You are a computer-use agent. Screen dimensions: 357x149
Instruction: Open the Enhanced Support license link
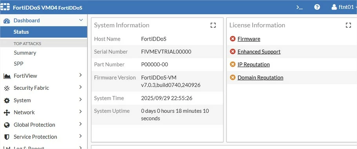[259, 52]
